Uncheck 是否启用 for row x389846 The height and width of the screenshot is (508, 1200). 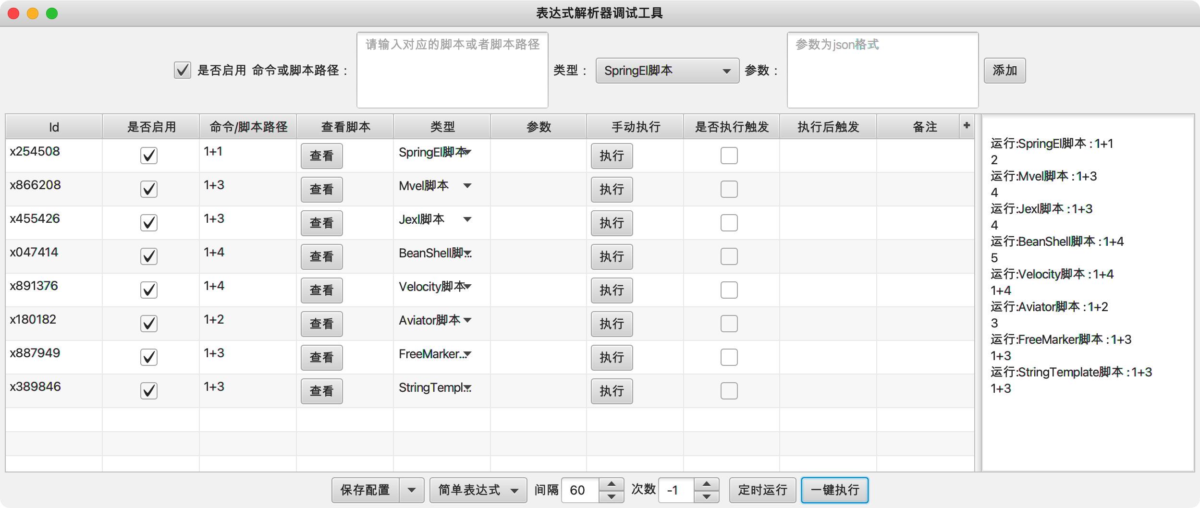(x=149, y=391)
